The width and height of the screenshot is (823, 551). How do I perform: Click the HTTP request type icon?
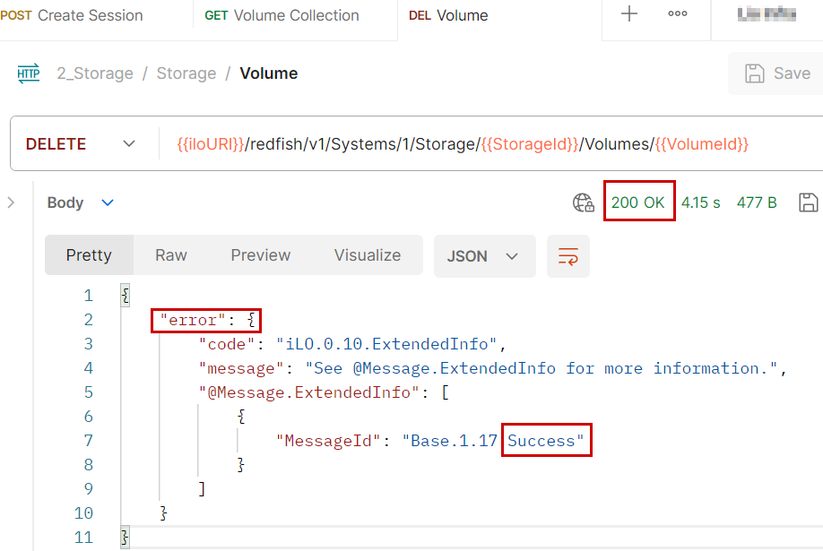pyautogui.click(x=29, y=73)
